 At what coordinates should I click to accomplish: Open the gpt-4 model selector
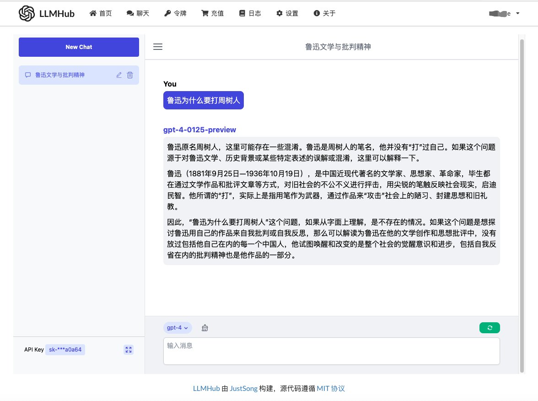[x=178, y=328]
